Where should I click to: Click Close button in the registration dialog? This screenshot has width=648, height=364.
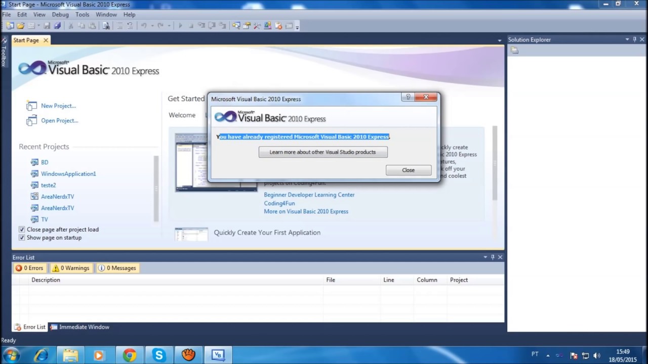point(409,170)
